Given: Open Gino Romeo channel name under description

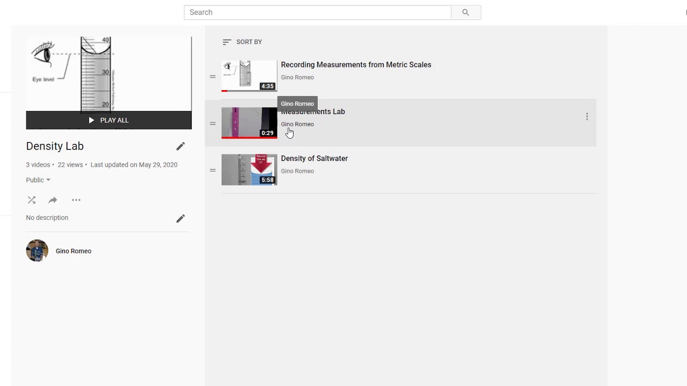Looking at the screenshot, I should click(x=74, y=251).
